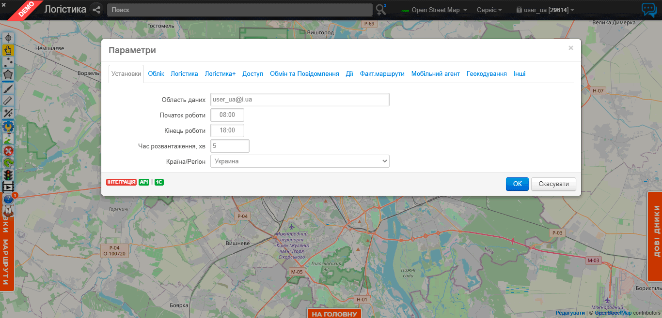Expand the Країна/Регіон dropdown
This screenshot has width=662, height=318.
click(x=299, y=161)
